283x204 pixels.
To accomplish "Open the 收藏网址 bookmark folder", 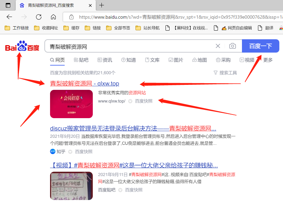I will pyautogui.click(x=46, y=28).
